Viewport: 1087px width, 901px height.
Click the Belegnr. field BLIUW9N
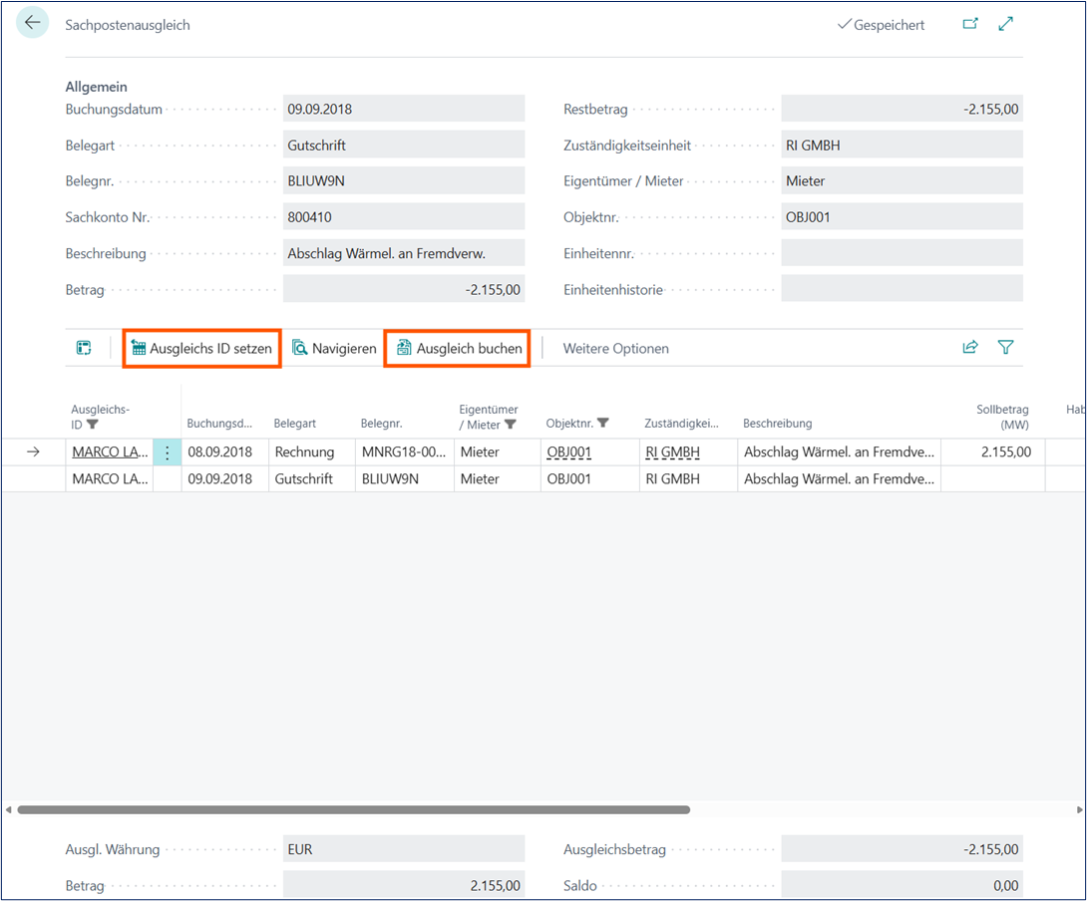point(404,180)
